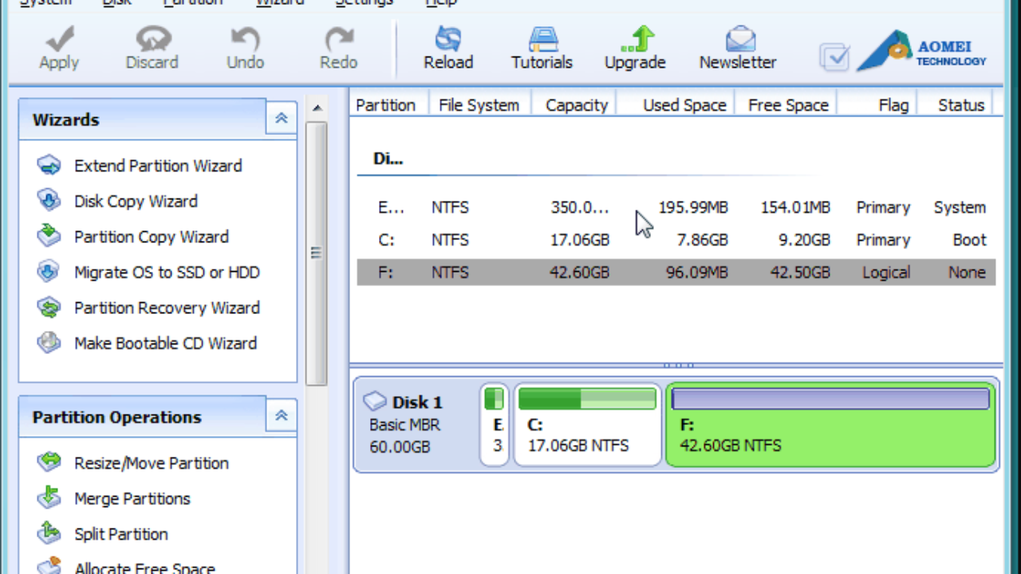Select the E: System partition row
This screenshot has width=1021, height=574.
[676, 207]
